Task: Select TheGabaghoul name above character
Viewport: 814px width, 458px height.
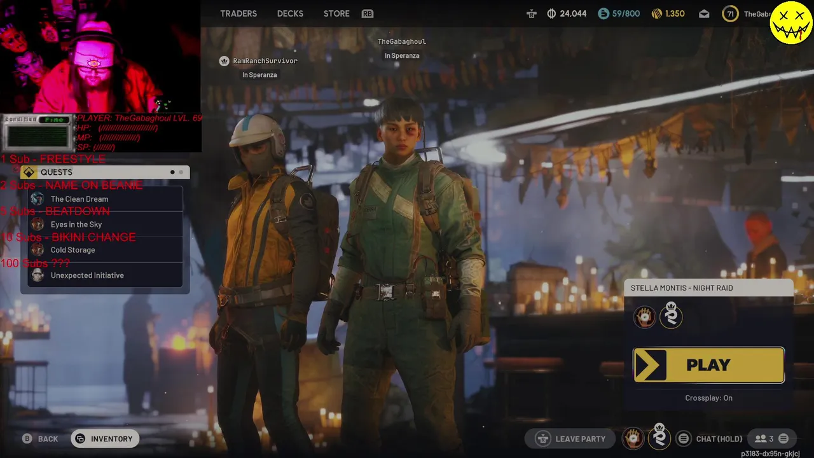Action: [402, 41]
